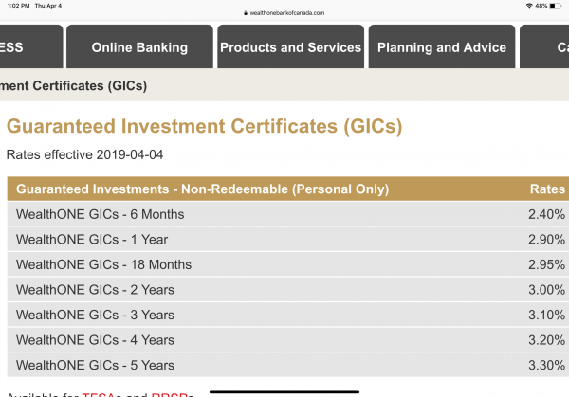The height and width of the screenshot is (397, 569).
Task: Click the RRSPs link
Action: point(172,393)
